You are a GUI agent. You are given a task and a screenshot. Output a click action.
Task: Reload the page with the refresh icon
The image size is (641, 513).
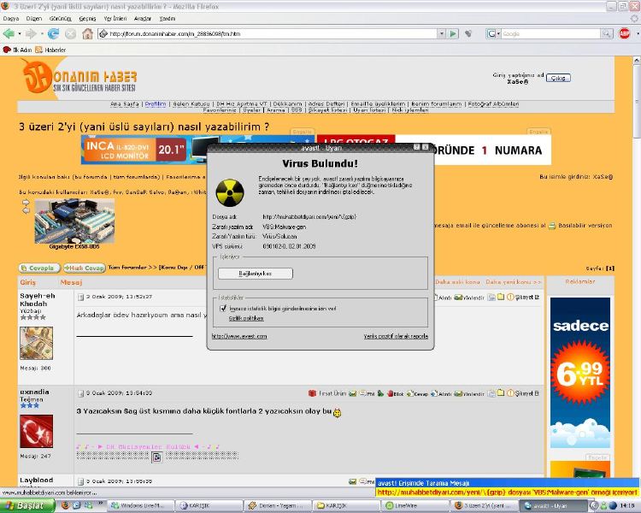tap(53, 33)
